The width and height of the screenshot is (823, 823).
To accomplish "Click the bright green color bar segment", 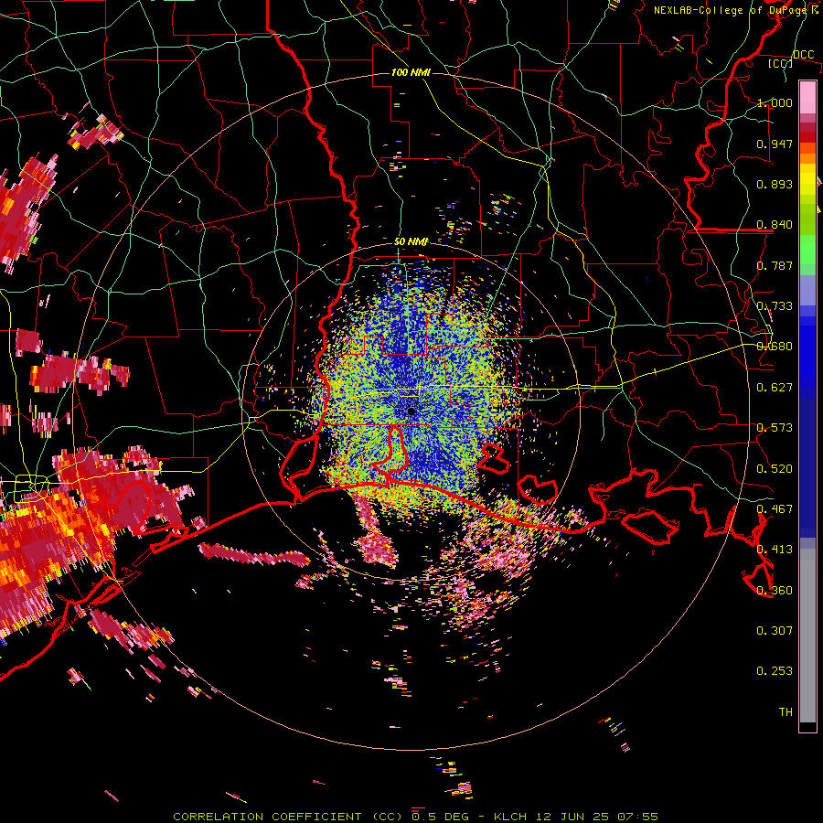I will (807, 250).
